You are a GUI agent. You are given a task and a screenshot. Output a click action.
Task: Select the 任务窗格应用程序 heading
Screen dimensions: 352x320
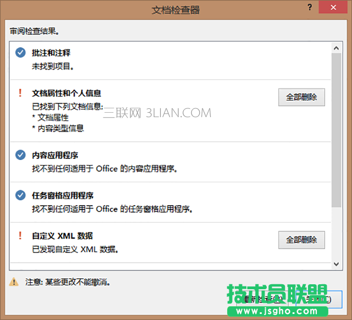pyautogui.click(x=63, y=195)
